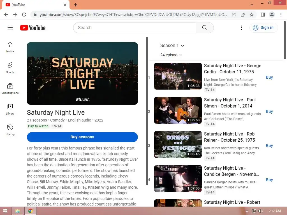Viewport: 287px width, 215px height.
Task: Open 'Rob Reiner - October 25, 1975' title
Action: 229,137
